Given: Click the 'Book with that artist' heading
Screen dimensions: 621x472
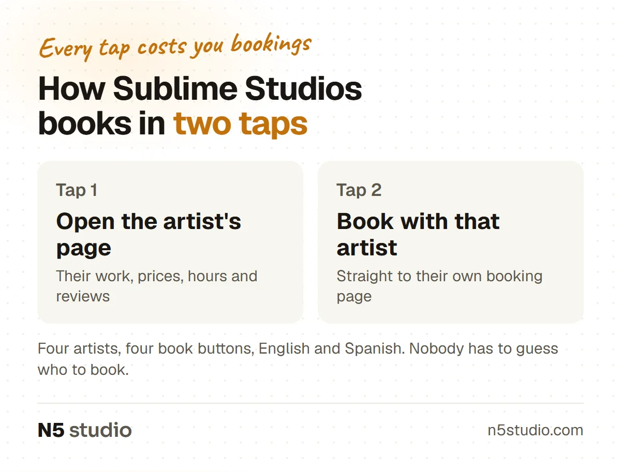Looking at the screenshot, I should coord(418,234).
